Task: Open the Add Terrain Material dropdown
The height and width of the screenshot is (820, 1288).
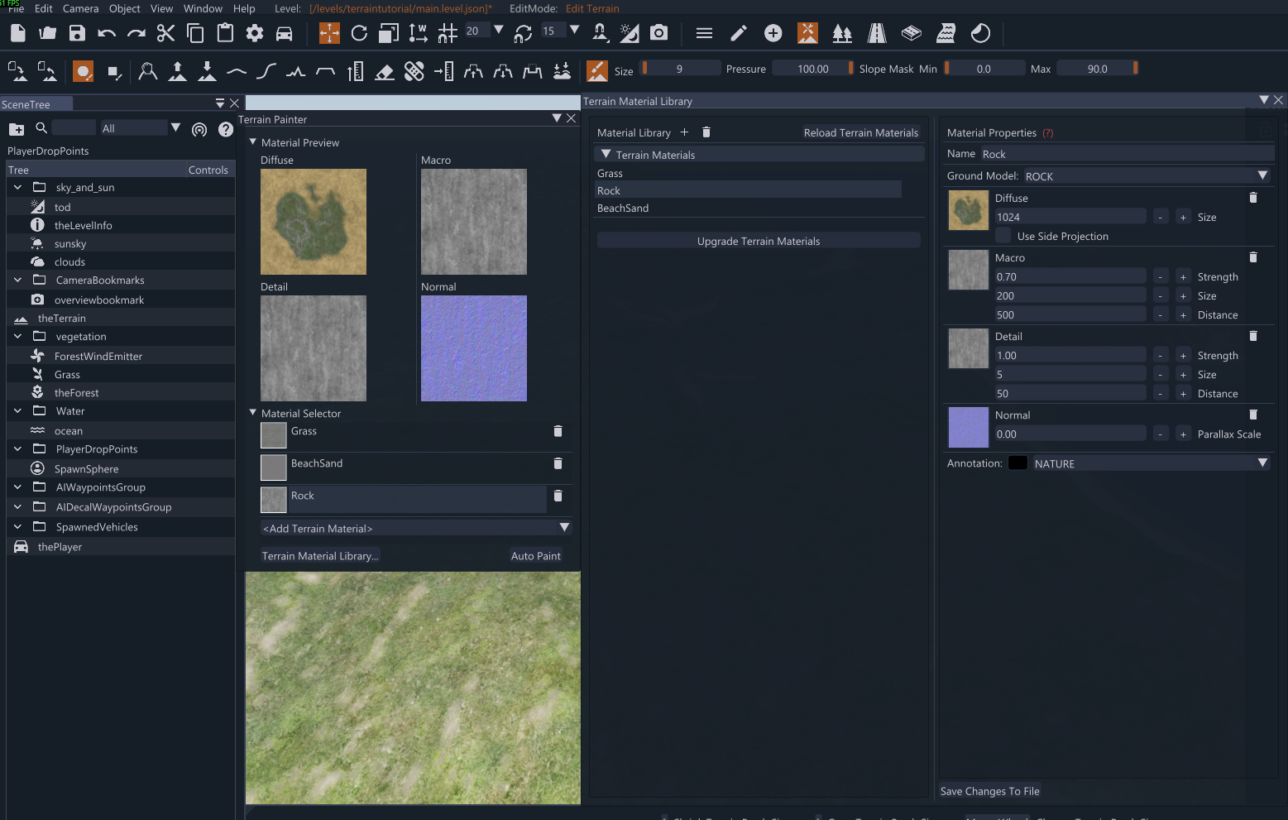Action: [416, 528]
